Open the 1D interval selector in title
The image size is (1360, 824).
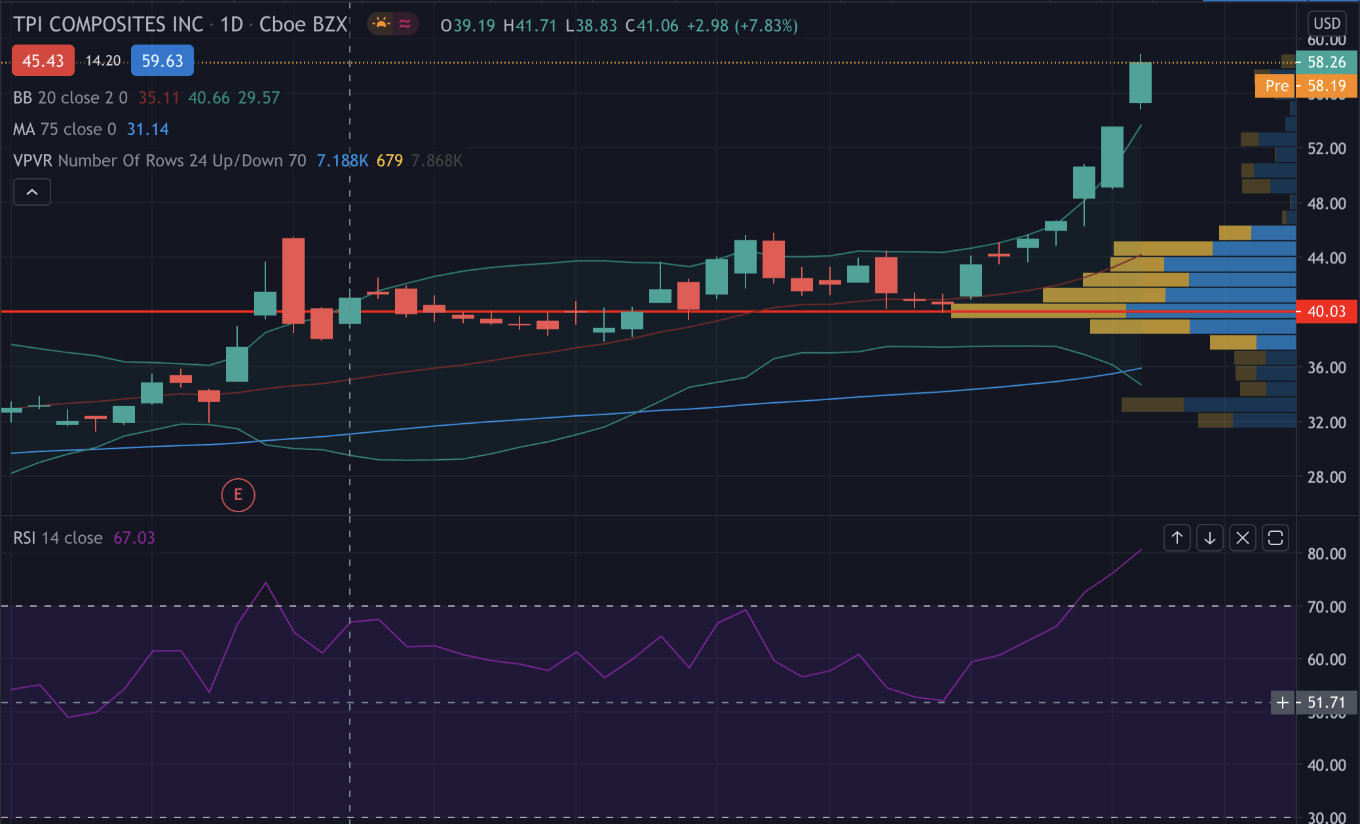pyautogui.click(x=231, y=25)
